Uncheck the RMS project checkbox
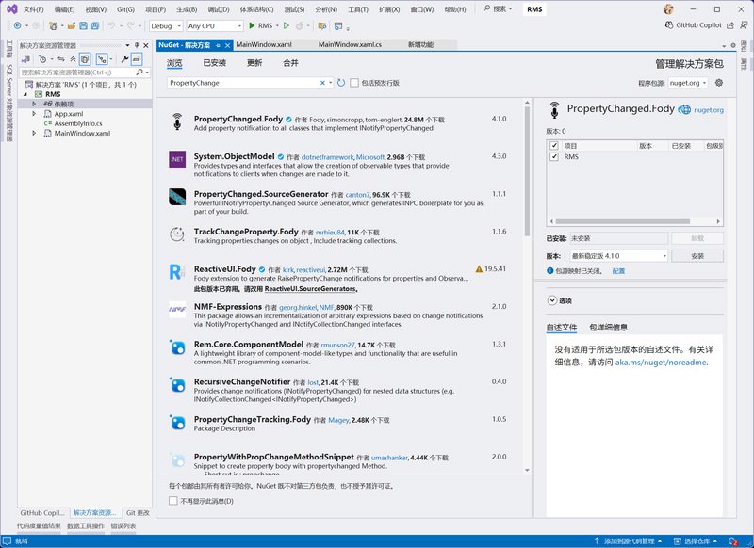This screenshot has height=548, width=754. [554, 157]
